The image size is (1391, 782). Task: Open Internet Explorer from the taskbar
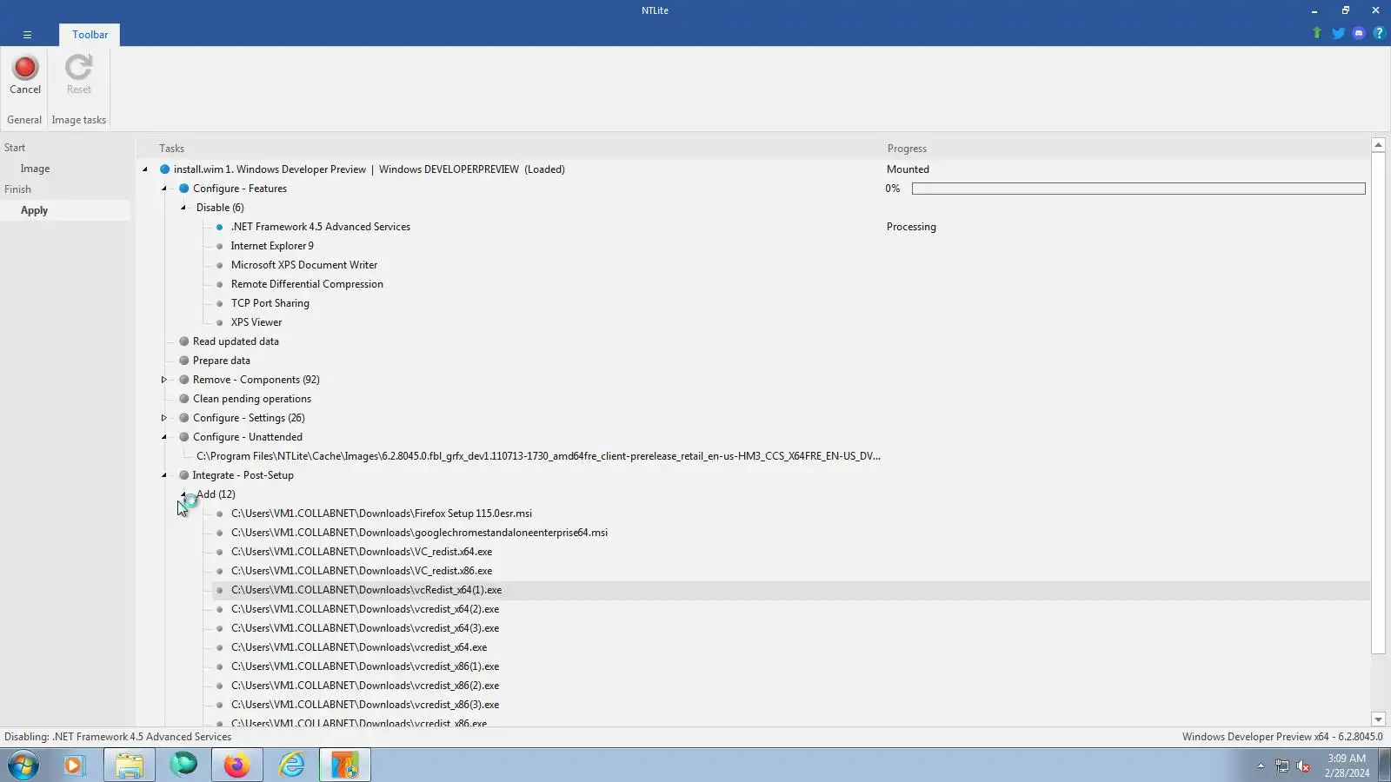point(291,765)
